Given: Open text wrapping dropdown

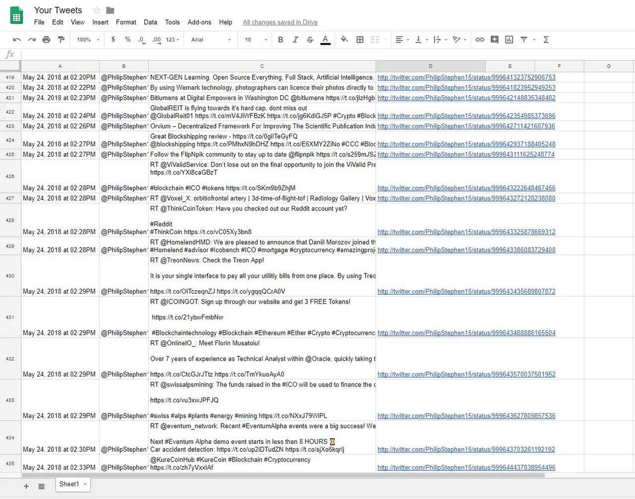Looking at the screenshot, I should point(440,40).
